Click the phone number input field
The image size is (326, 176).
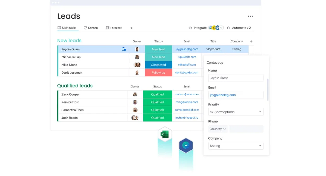point(246,129)
